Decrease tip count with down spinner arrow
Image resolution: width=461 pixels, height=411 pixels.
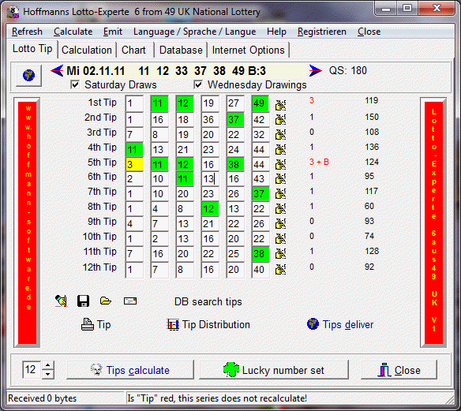coord(48,374)
